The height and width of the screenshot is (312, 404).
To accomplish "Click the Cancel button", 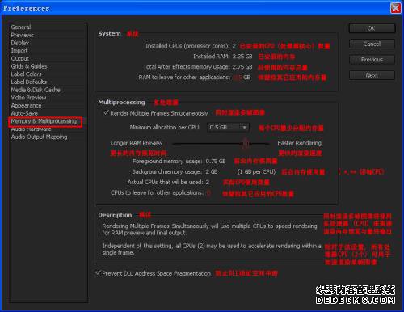I will 372,44.
